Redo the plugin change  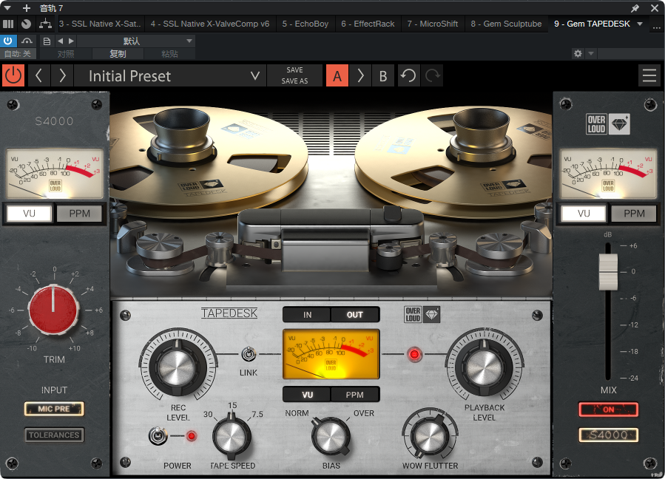[x=433, y=75]
